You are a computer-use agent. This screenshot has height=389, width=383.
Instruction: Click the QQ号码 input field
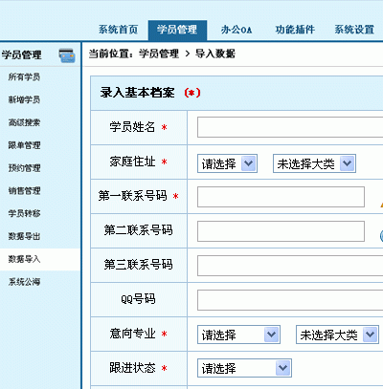pyautogui.click(x=290, y=300)
